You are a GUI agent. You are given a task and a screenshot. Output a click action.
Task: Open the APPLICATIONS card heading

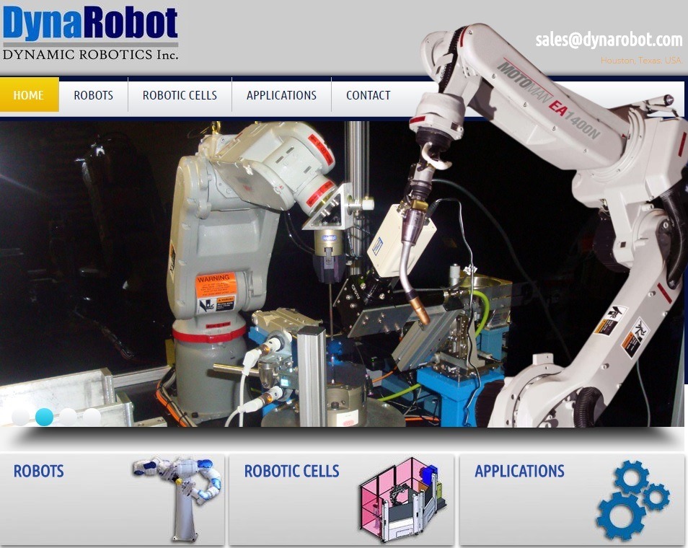coord(519,472)
